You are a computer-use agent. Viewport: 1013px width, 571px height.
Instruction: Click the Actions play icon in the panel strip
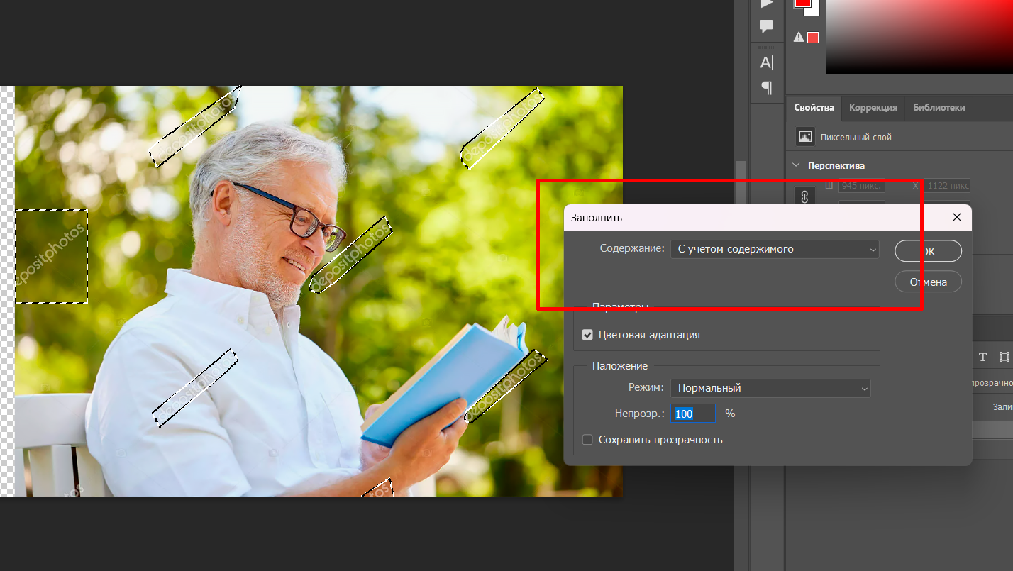(766, 4)
